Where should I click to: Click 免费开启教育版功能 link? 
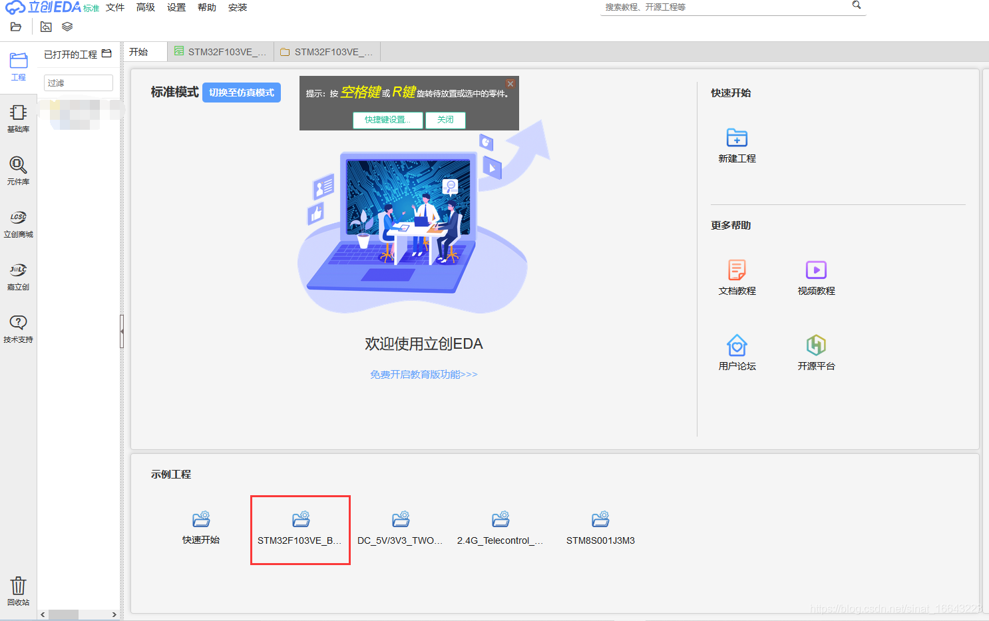pyautogui.click(x=424, y=375)
